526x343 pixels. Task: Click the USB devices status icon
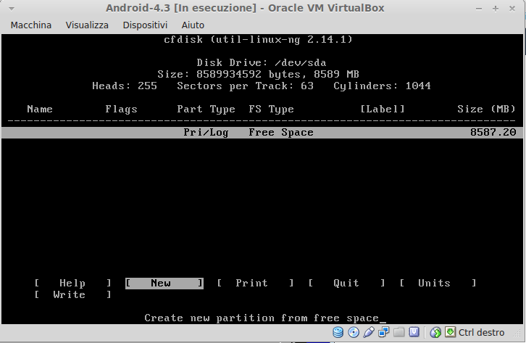click(368, 332)
